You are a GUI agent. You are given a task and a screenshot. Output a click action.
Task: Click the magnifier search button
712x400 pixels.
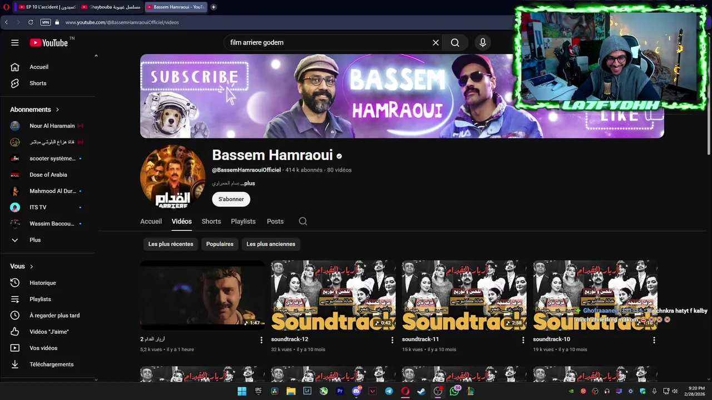click(455, 43)
